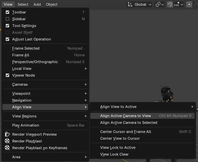
Task: Click Frame Selected menu entry
Action: point(45,48)
